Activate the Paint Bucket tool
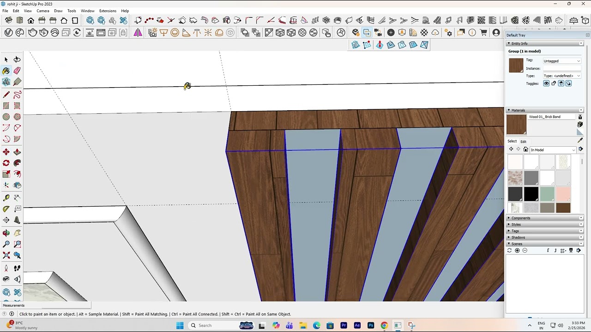Screen dimensions: 591x332 tap(6, 71)
